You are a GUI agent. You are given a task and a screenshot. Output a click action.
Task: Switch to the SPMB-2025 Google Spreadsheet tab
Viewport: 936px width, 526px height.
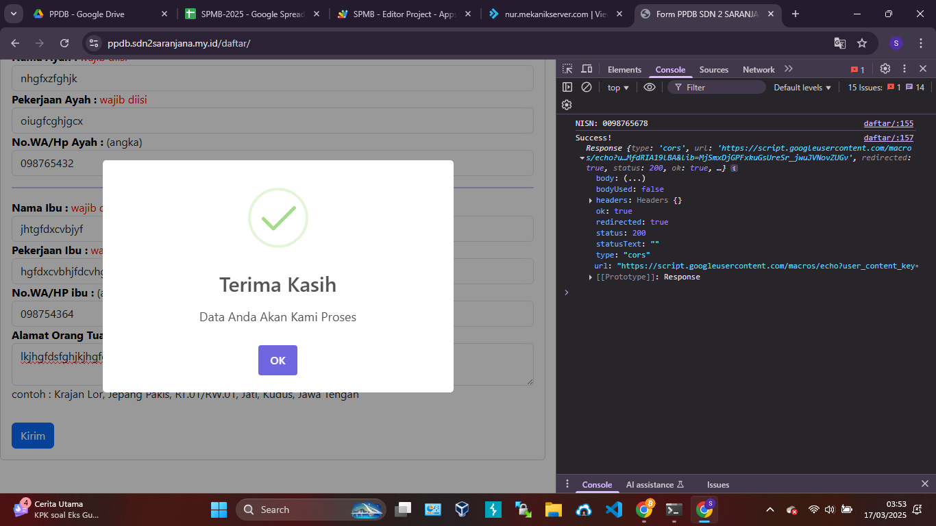point(251,14)
